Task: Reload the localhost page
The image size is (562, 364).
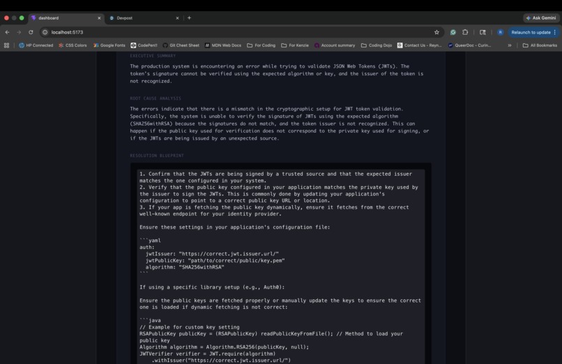Action: pos(31,32)
